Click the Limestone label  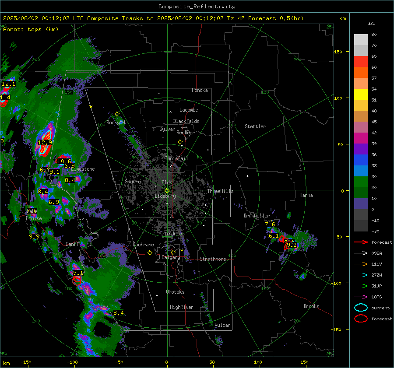pos(83,169)
